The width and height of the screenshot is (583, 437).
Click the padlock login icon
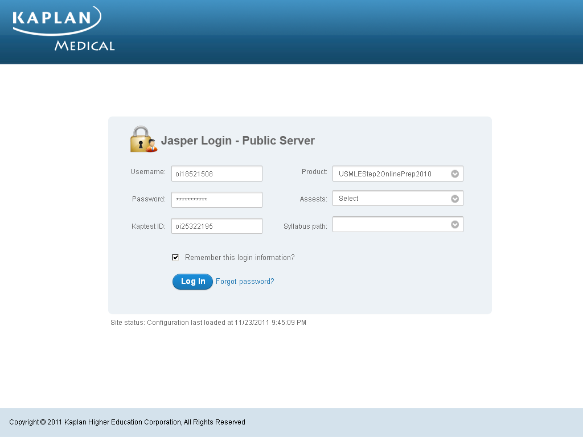[x=143, y=139]
